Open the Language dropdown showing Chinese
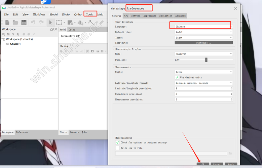The image size is (262, 168). coord(204,27)
